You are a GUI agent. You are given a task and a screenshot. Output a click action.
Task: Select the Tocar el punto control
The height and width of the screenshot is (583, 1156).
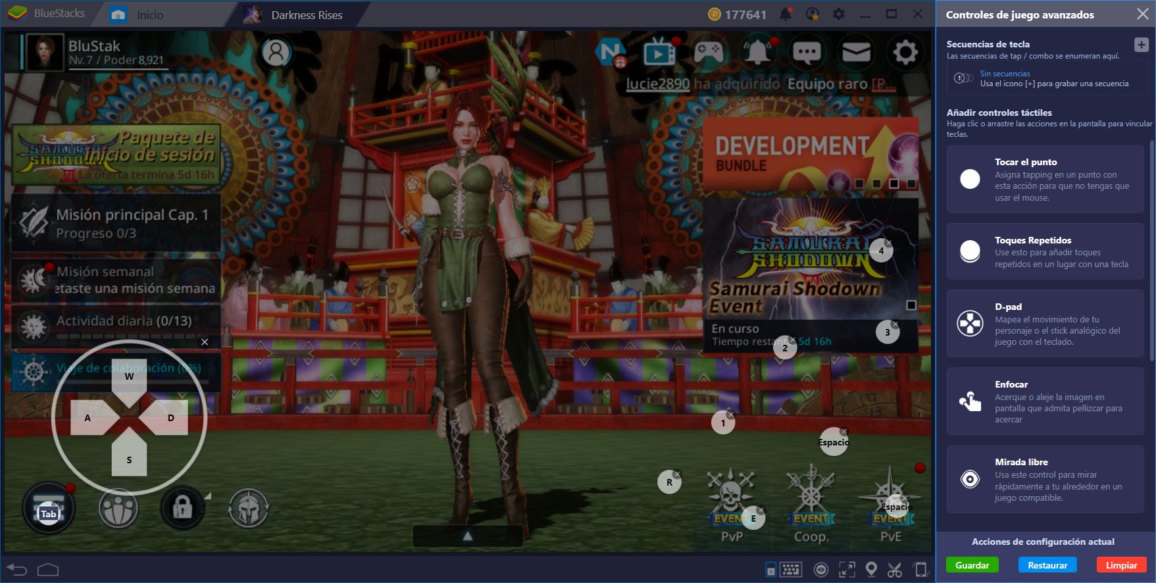1045,179
